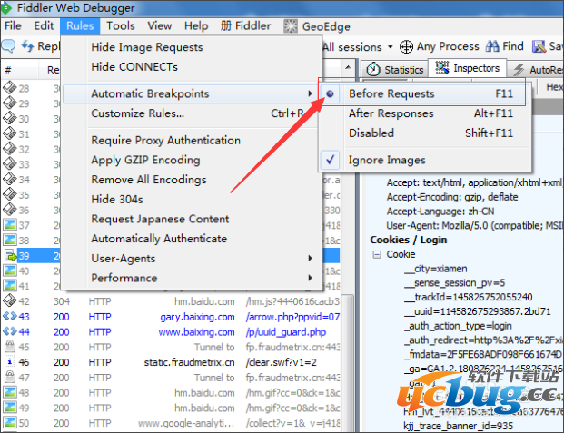Click the diamond icon of session 28
Image resolution: width=564 pixels, height=433 pixels.
[x=10, y=88]
